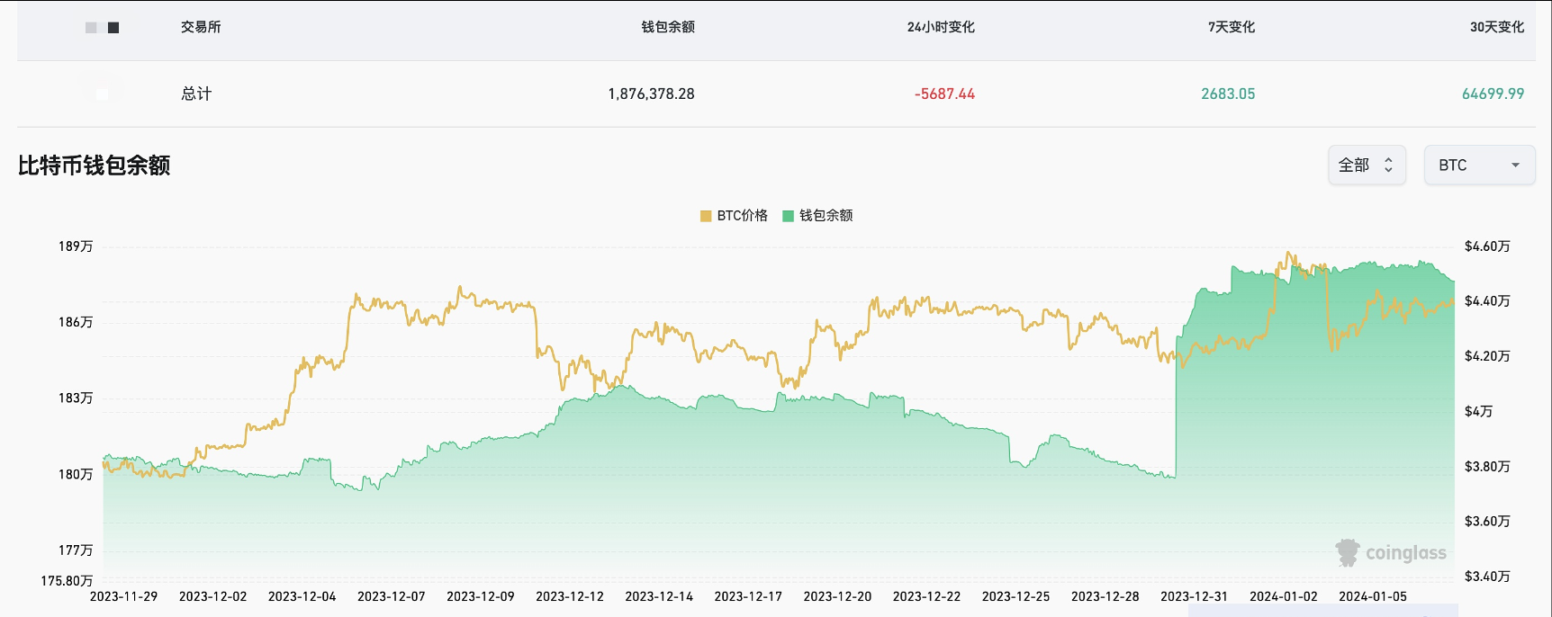Click the $4万 right axis label
The height and width of the screenshot is (617, 1552).
click(x=1478, y=411)
